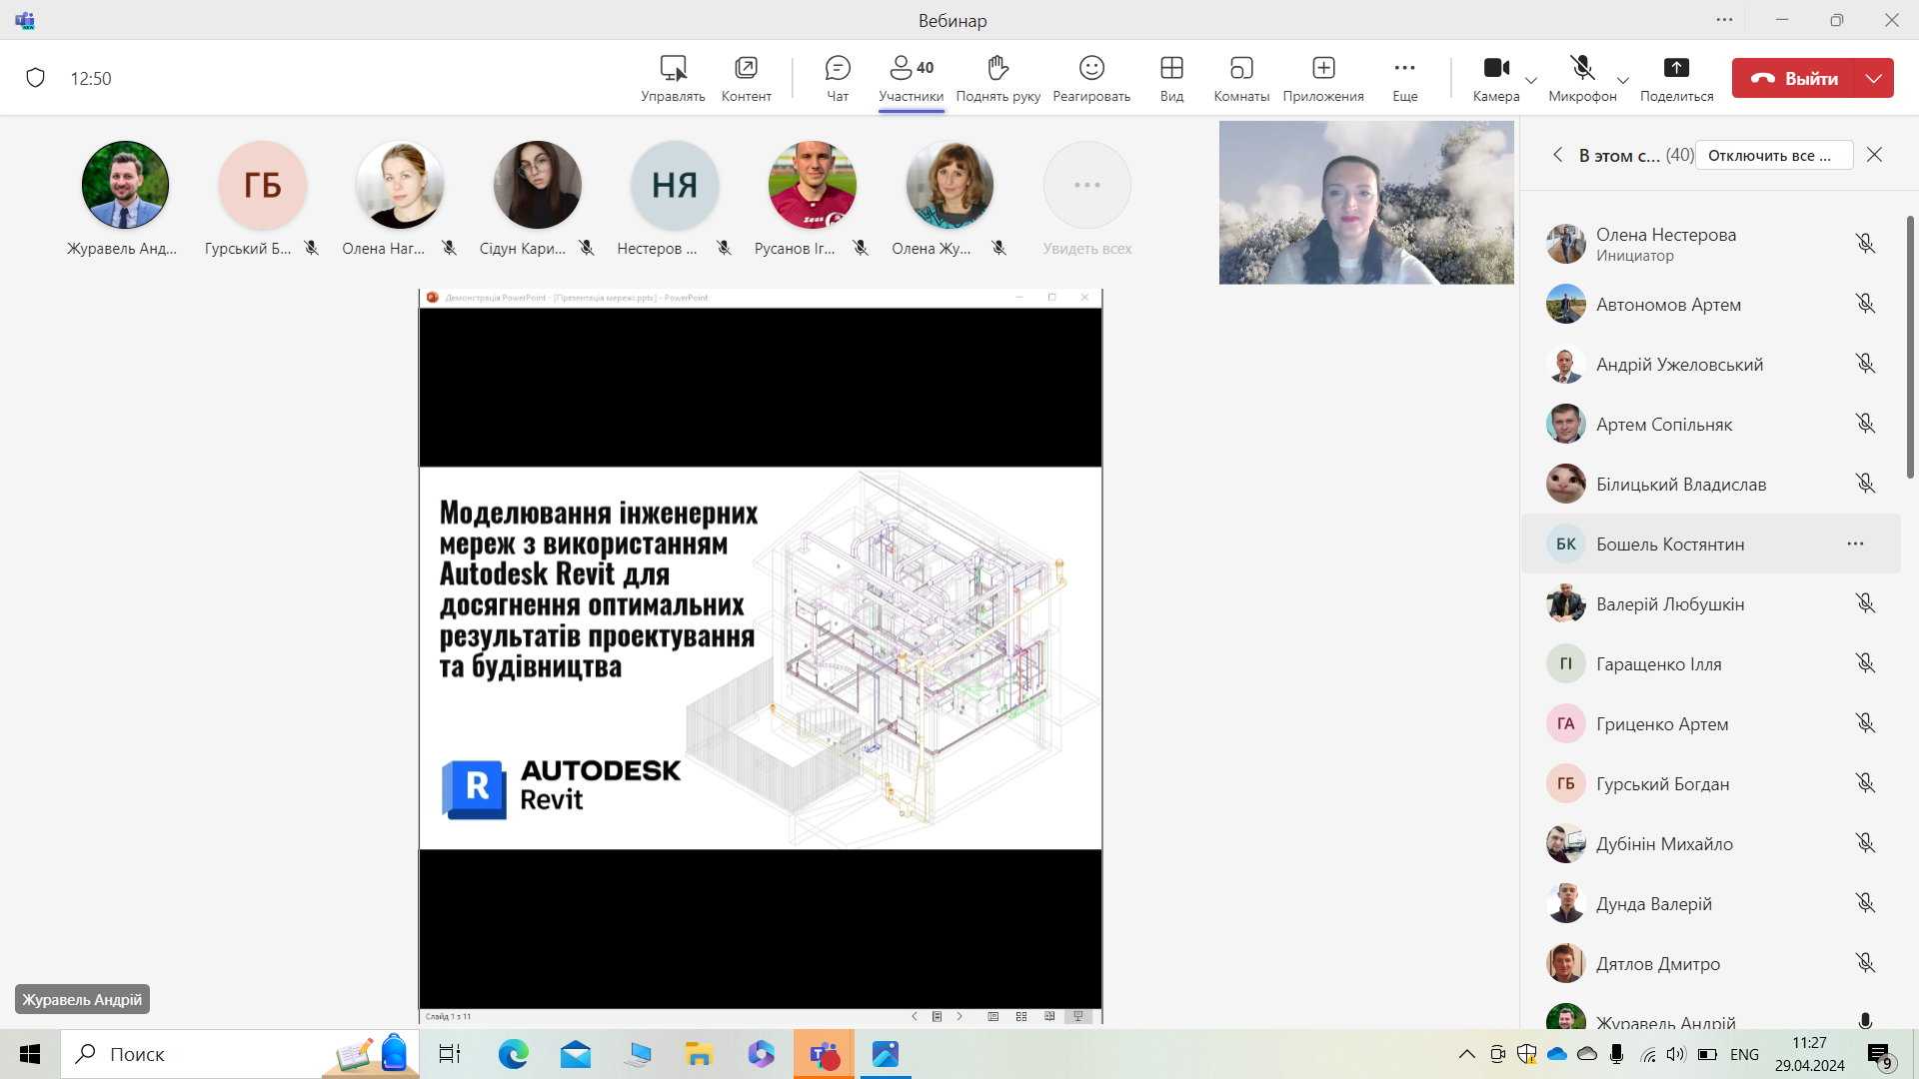Open Apps (Приложения) in toolbar
The width and height of the screenshot is (1919, 1079).
[1323, 78]
